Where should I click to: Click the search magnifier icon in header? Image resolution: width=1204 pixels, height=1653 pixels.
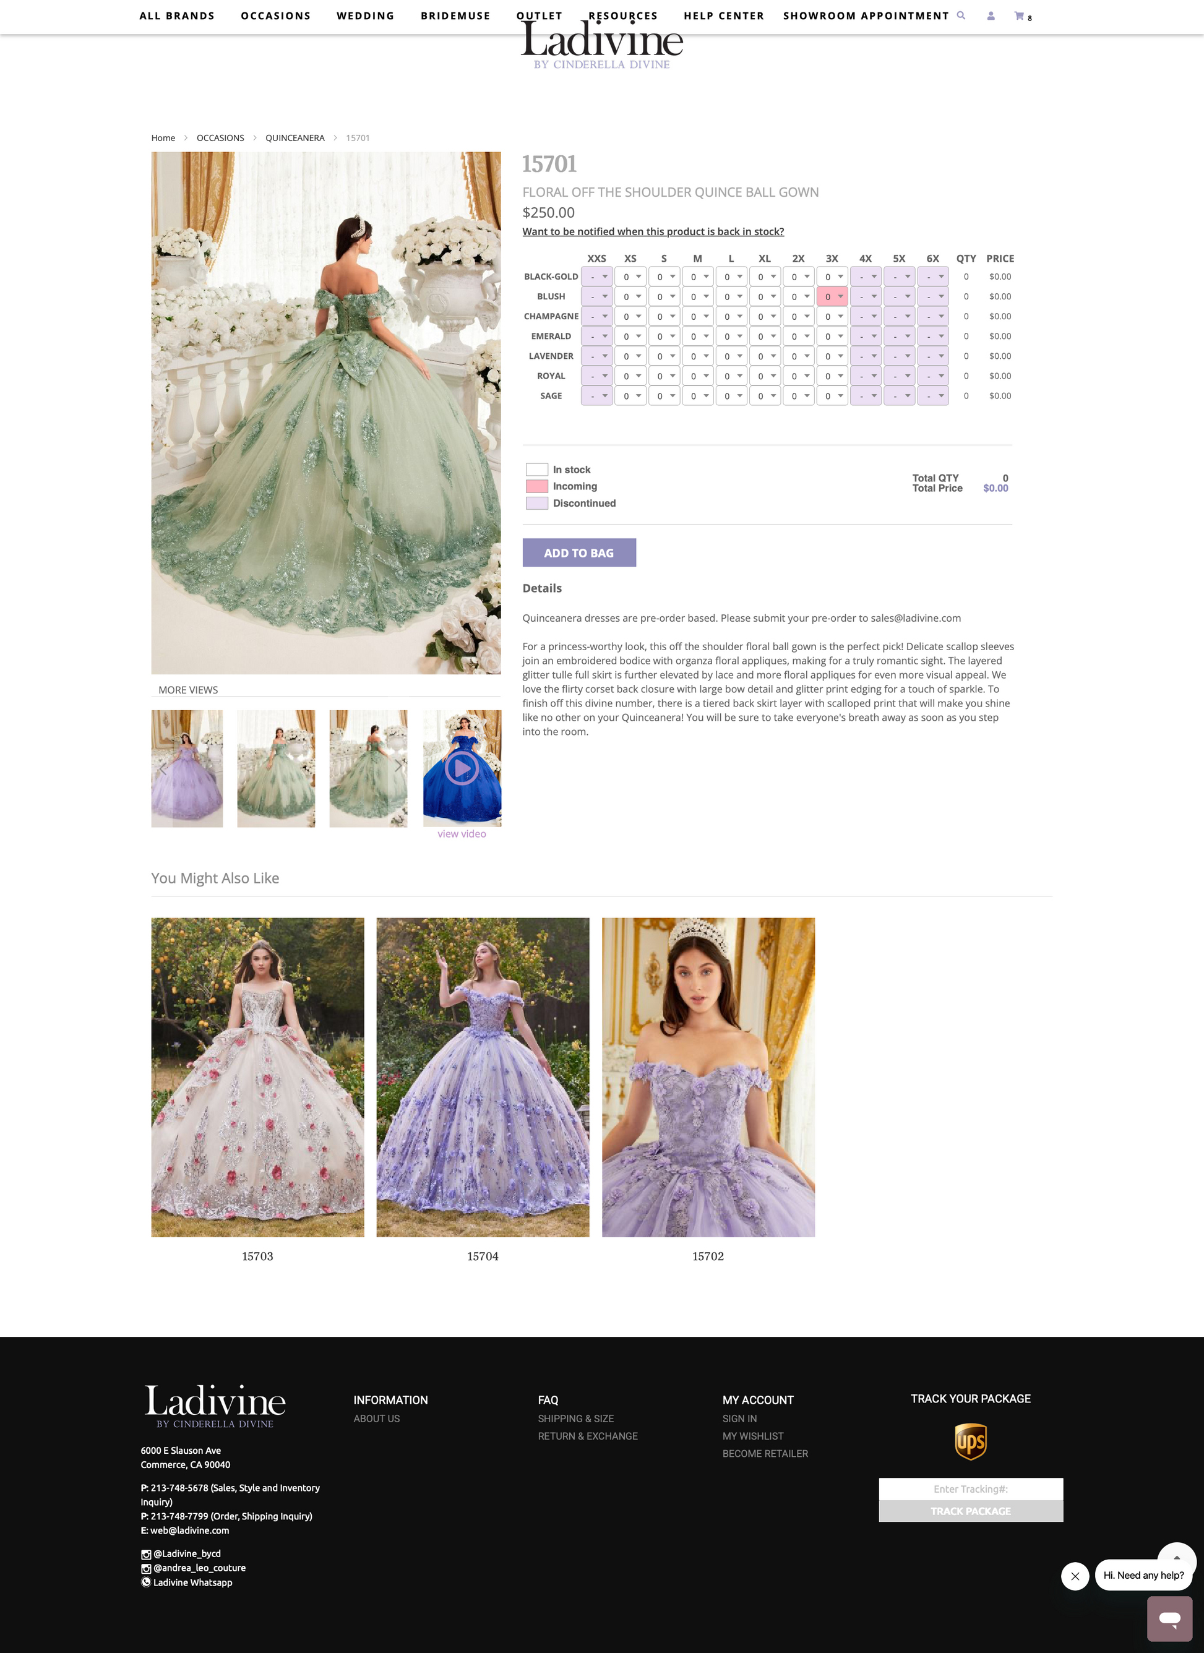(961, 15)
